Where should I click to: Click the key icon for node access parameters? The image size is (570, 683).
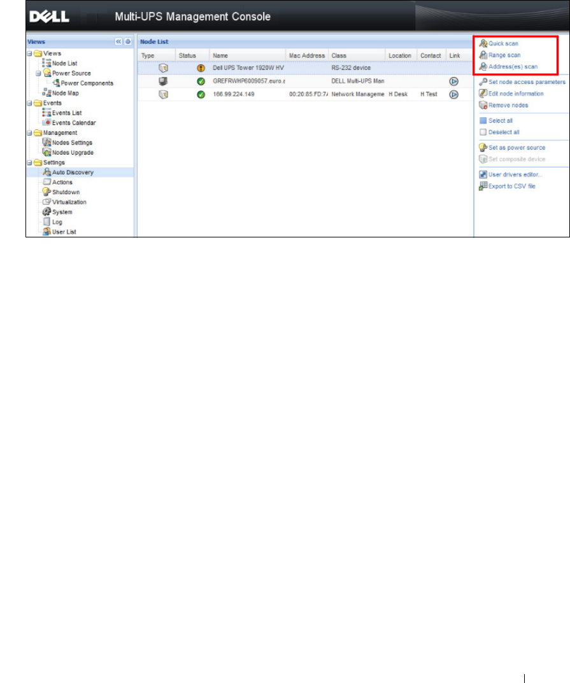coord(483,82)
